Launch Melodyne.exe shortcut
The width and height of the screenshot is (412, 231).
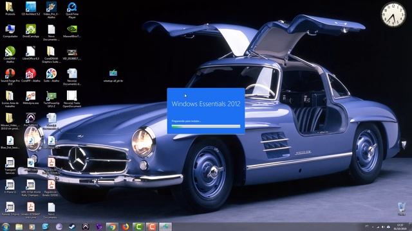pyautogui.click(x=31, y=98)
